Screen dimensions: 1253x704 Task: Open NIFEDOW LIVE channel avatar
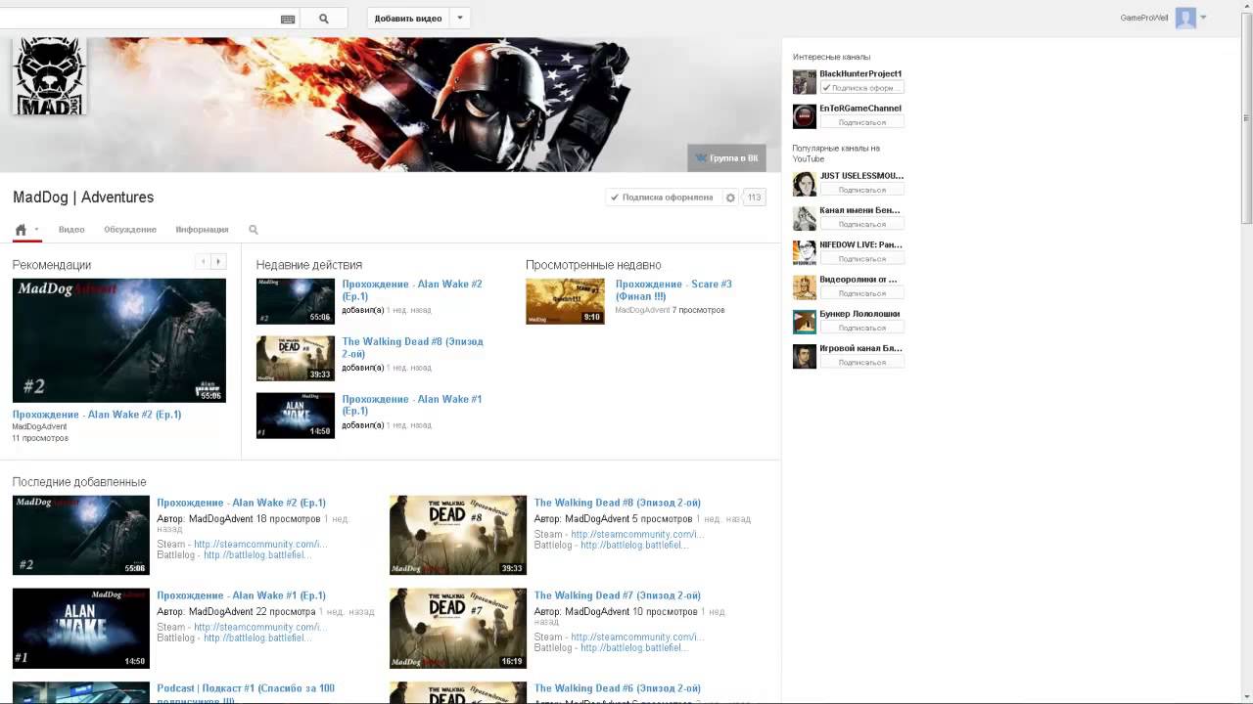(x=805, y=252)
